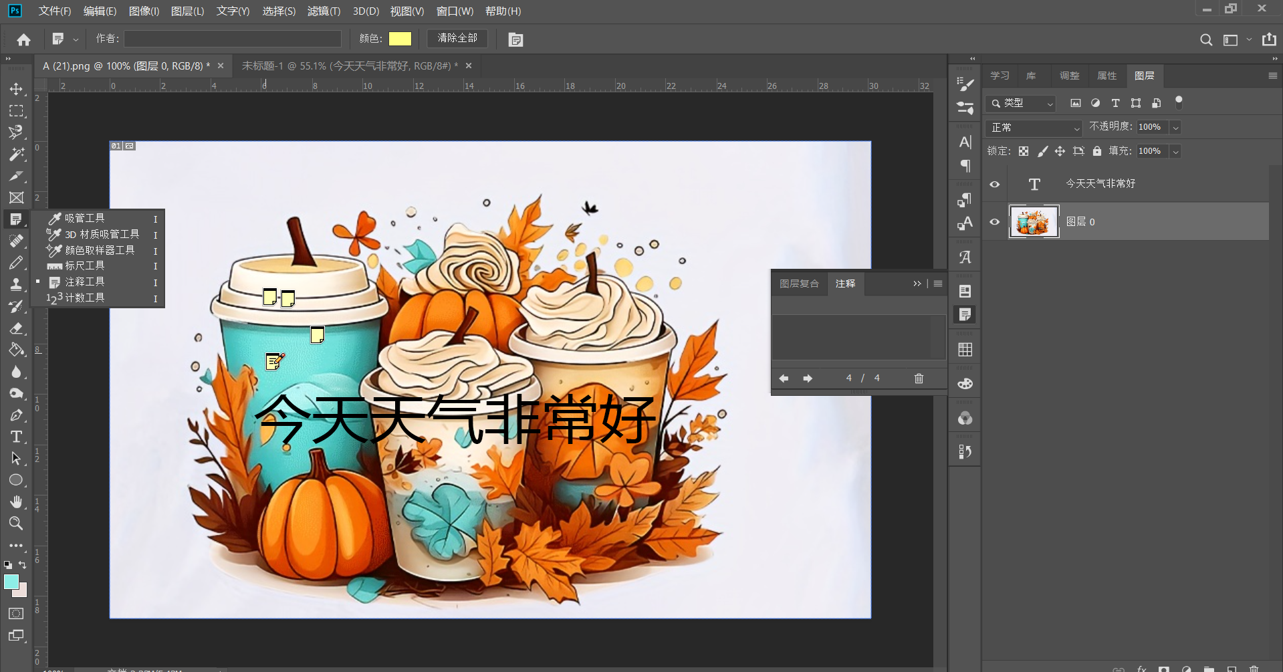This screenshot has width=1283, height=672.
Task: Enable the lock transparent pixels option
Action: tap(1023, 150)
